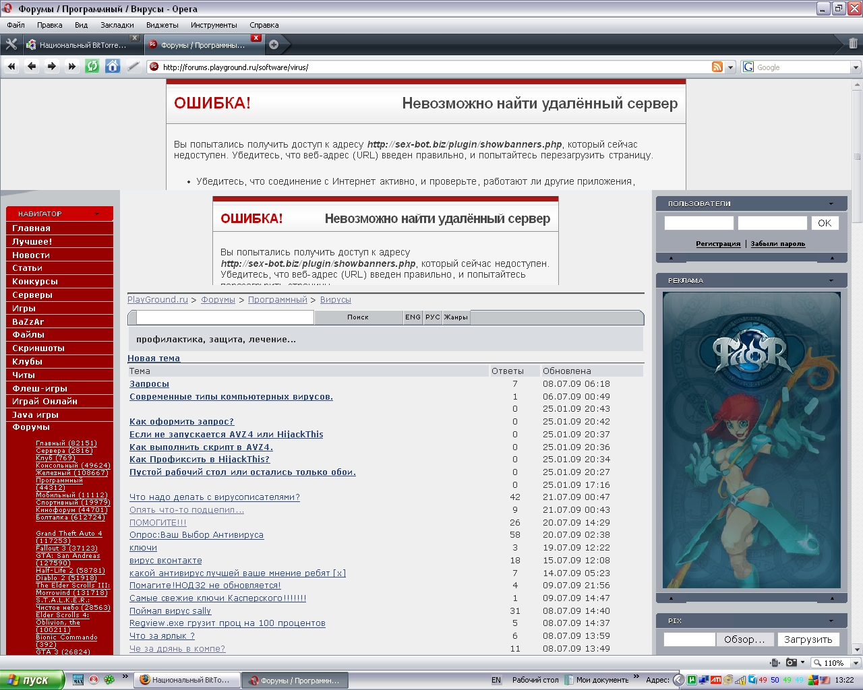
Task: Click the Жанры filter button
Action: (456, 317)
